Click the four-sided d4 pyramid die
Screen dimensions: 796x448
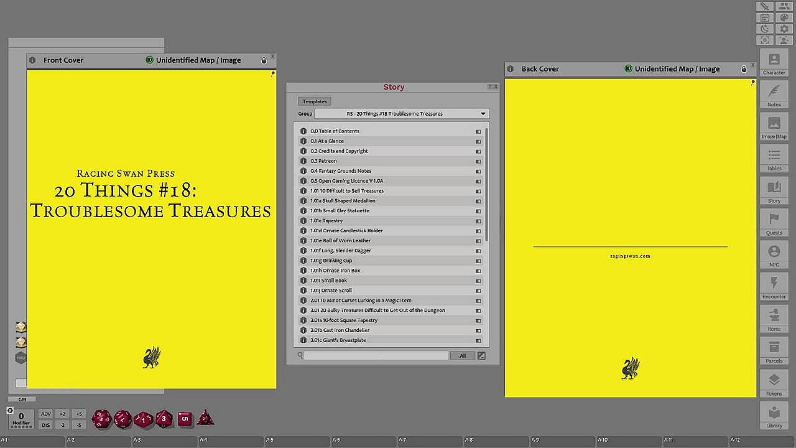[x=205, y=418]
